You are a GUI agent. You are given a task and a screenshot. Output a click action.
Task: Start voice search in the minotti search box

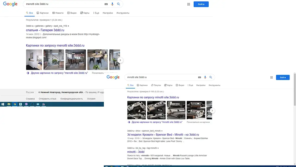tap(205, 77)
